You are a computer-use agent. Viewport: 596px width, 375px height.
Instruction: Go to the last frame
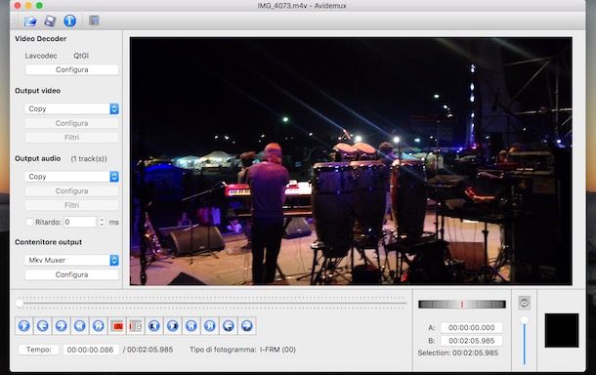(x=210, y=326)
